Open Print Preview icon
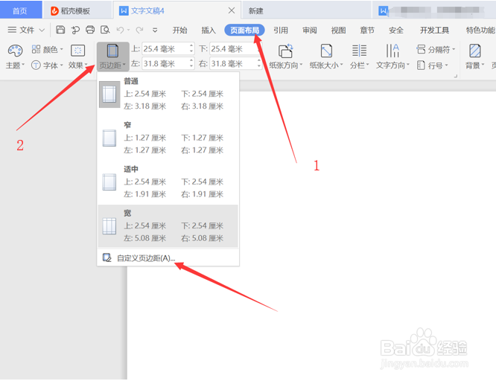Screen dimensions: 496x381 tap(105, 30)
